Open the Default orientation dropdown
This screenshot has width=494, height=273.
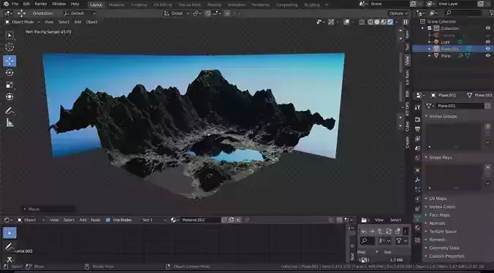tap(80, 13)
